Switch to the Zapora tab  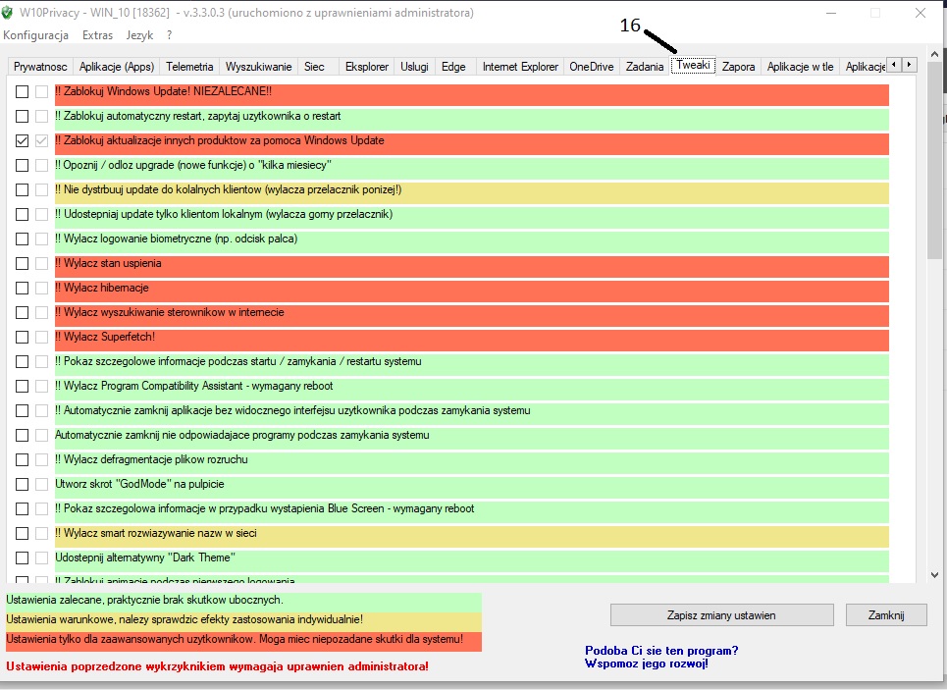coord(739,67)
